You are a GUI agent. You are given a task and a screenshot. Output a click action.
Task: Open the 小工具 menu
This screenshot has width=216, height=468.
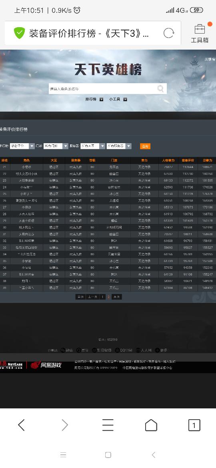[x=114, y=99]
